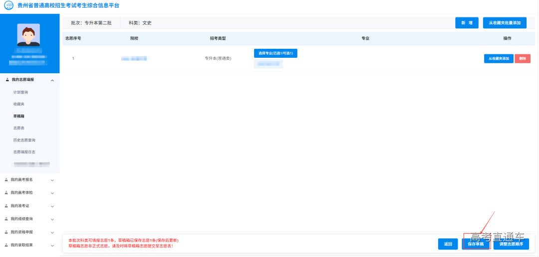Collapse the 我的志愿填报 menu section

[x=52, y=80]
